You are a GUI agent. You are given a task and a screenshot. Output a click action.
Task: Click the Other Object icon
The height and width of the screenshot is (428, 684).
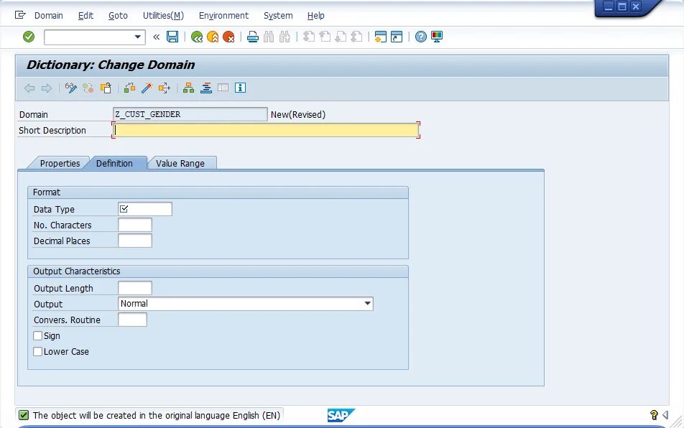tap(106, 88)
